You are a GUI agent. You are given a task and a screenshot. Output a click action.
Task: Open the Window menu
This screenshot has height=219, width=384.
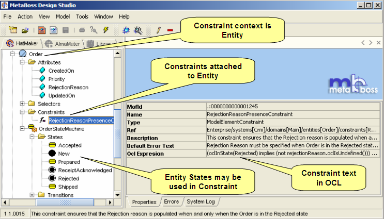pyautogui.click(x=103, y=16)
